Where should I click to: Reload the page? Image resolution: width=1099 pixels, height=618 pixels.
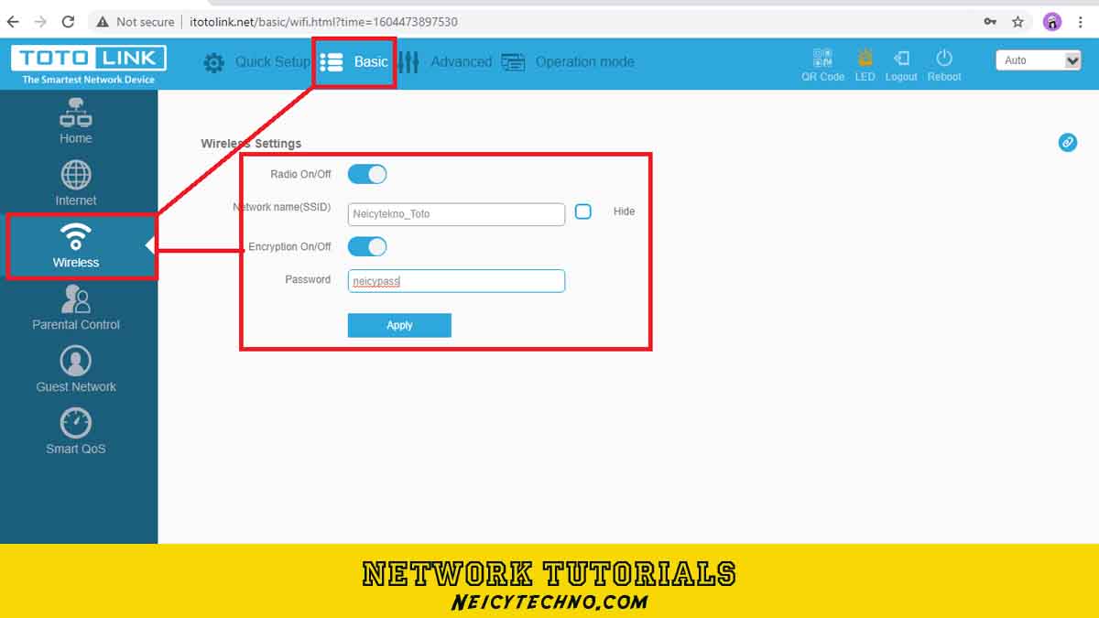(x=68, y=21)
